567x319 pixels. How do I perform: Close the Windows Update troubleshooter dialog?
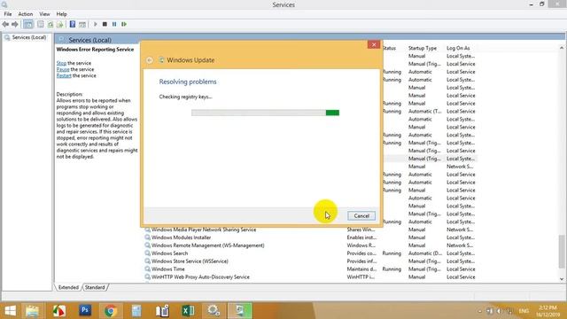(x=374, y=44)
